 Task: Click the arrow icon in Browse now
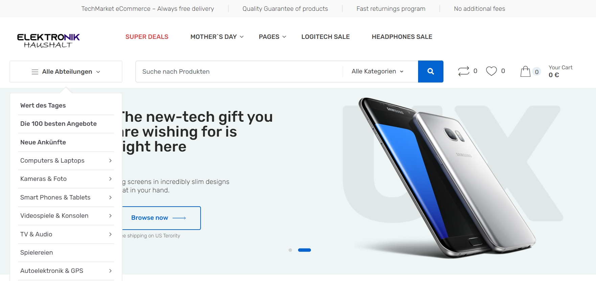179,218
